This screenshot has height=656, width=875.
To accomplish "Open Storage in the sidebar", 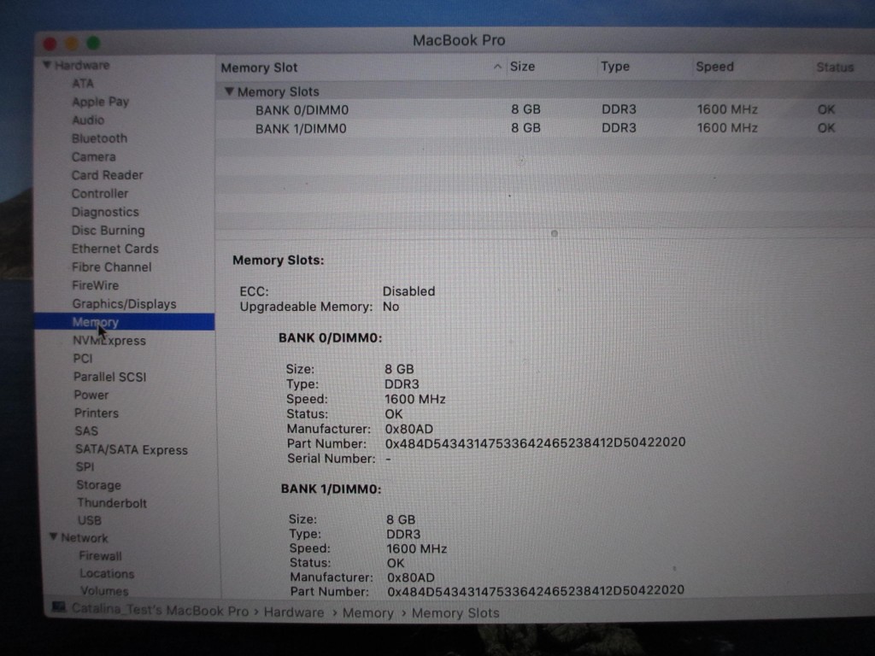I will pyautogui.click(x=99, y=485).
